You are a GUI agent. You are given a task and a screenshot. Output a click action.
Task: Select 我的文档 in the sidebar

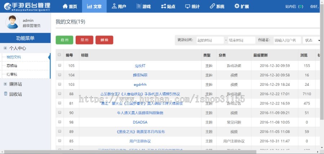14,57
